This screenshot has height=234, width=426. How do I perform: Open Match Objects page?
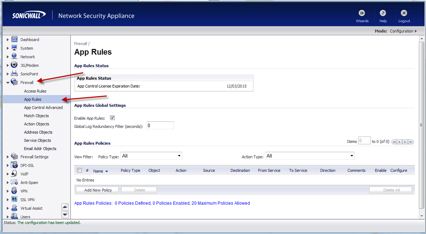coord(36,116)
